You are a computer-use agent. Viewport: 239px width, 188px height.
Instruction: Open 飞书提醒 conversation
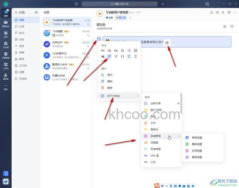tap(67, 33)
